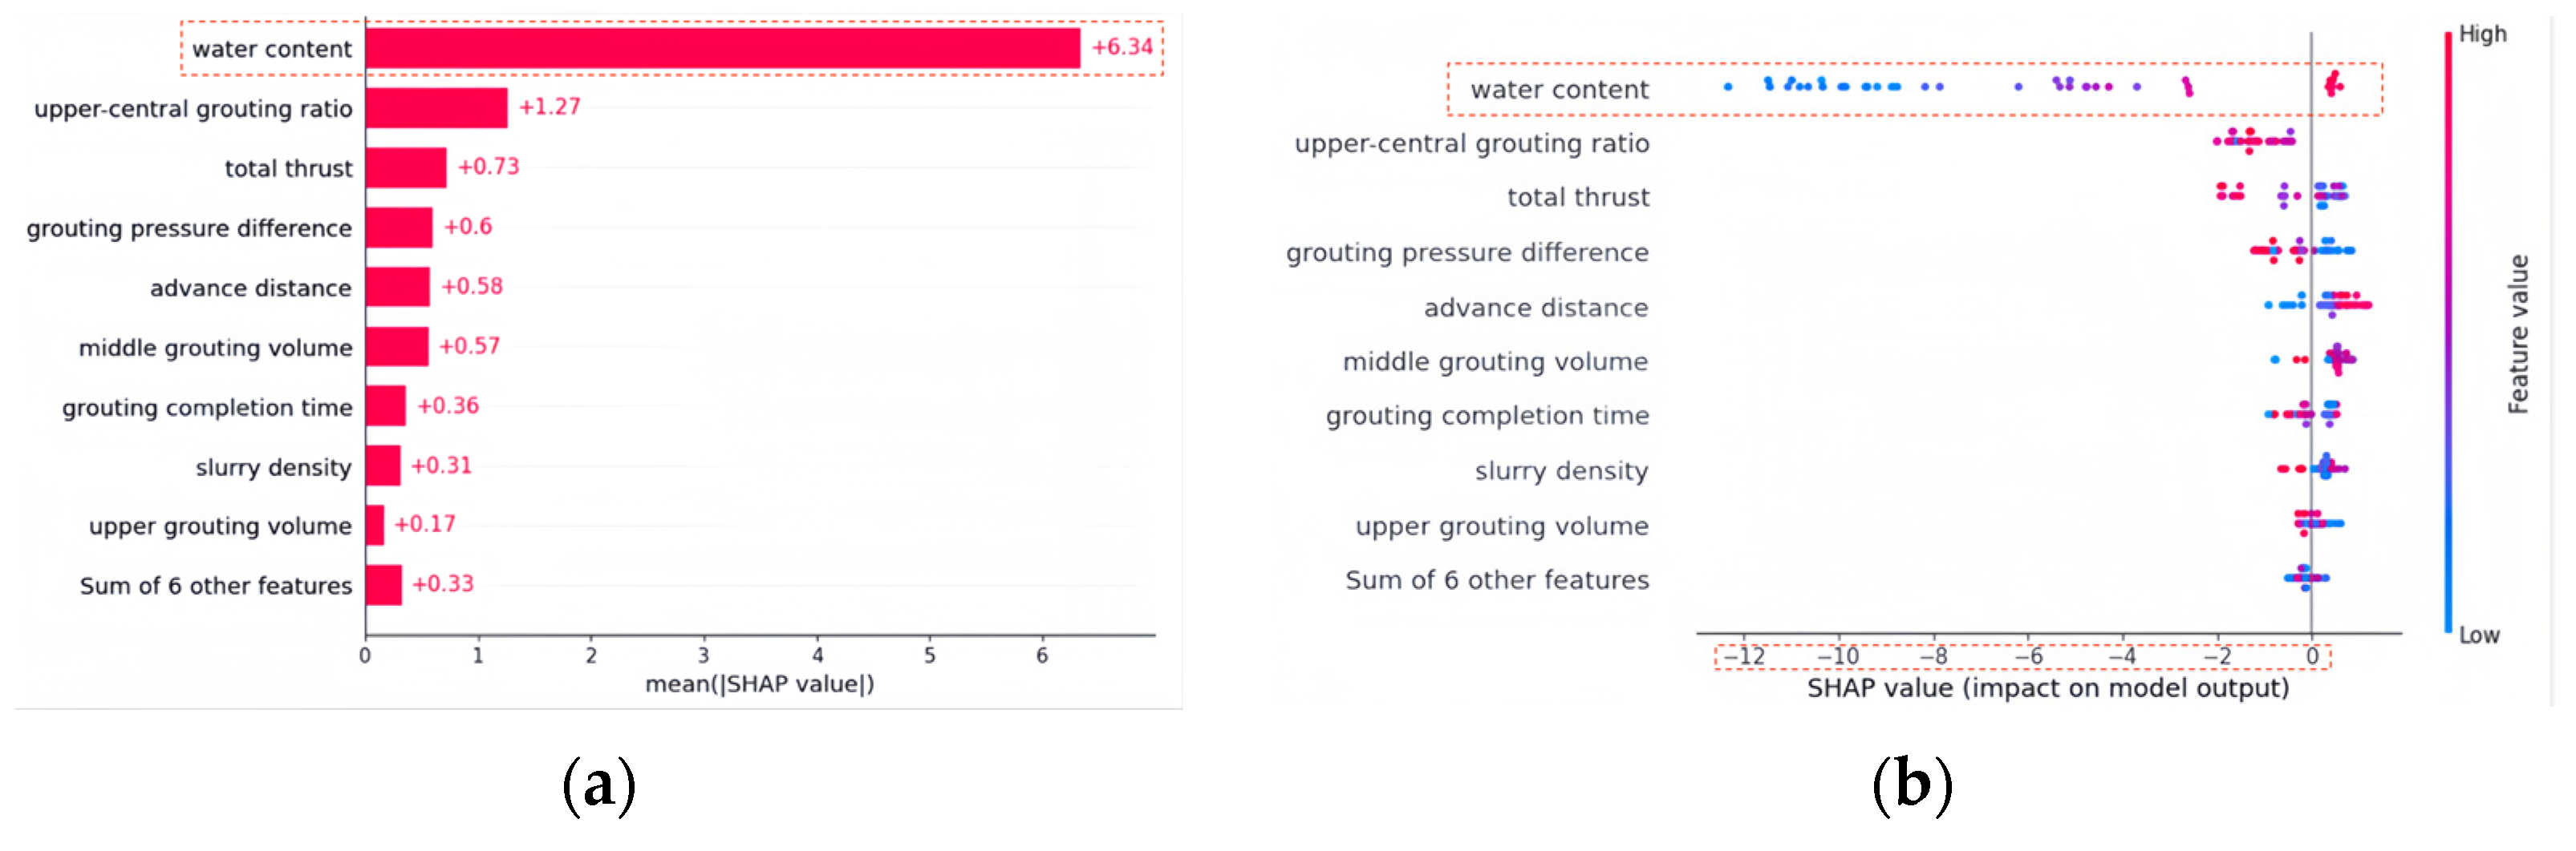The width and height of the screenshot is (2576, 851).
Task: Click the advance distance bar
Action: pyautogui.click(x=397, y=287)
